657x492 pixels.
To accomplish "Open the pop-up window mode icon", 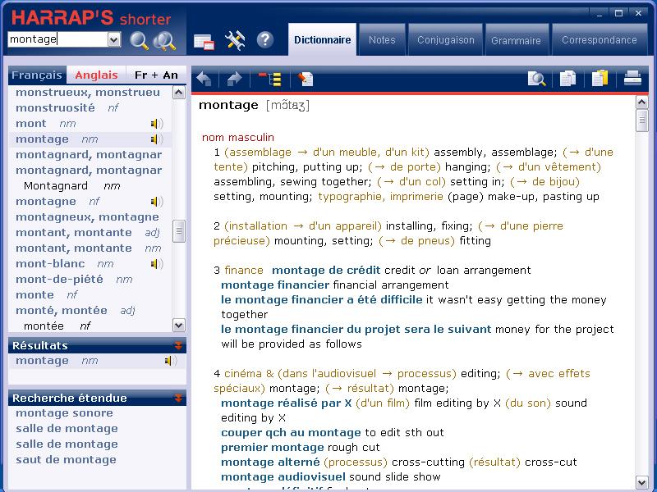I will tap(204, 42).
